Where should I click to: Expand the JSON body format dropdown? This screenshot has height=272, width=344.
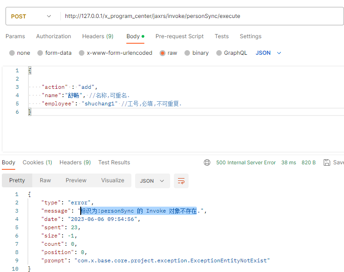point(268,53)
